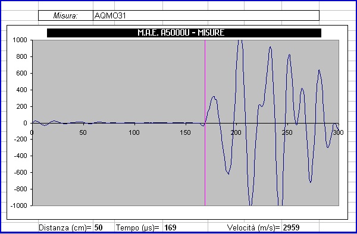This screenshot has width=357, height=234.
Task: Click the waveform trough near -600
Action: click(228, 173)
